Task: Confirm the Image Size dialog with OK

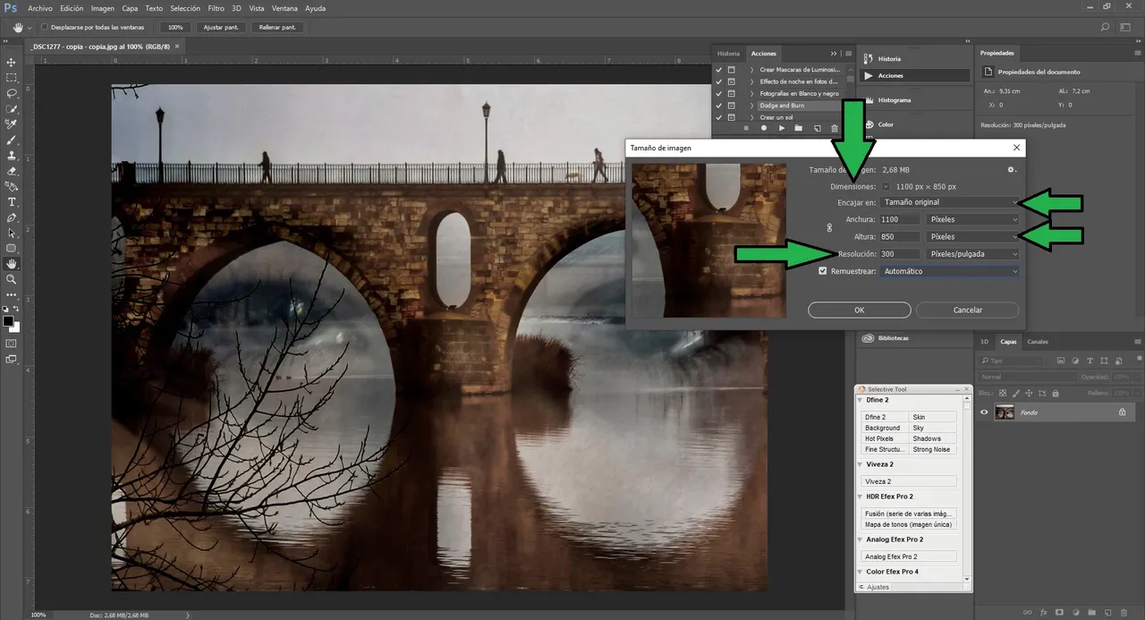Action: (x=859, y=310)
